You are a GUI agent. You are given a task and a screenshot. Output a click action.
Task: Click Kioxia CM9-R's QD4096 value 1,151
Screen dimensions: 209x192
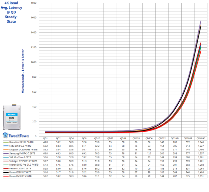click(x=201, y=176)
